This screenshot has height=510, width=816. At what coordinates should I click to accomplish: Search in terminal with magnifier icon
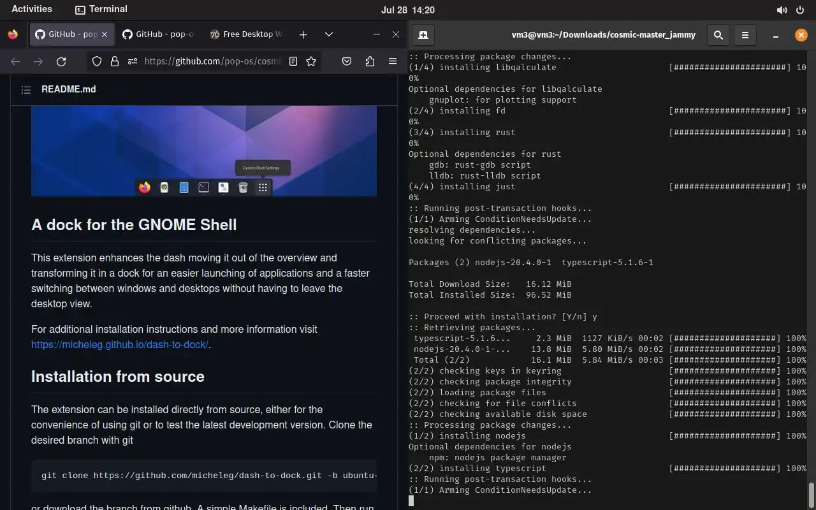718,35
